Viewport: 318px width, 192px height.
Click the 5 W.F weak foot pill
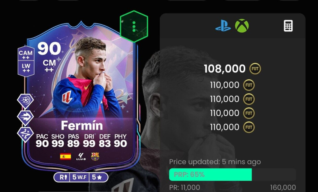point(79,177)
